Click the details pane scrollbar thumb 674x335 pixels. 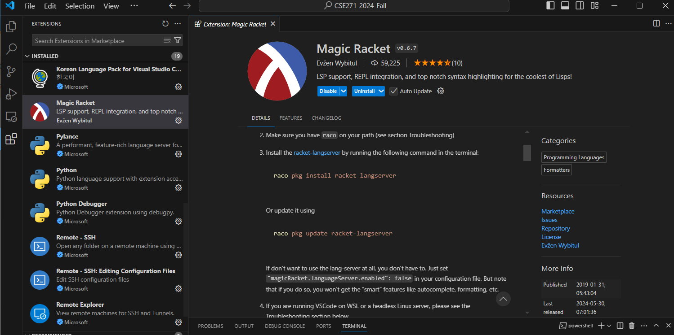[x=527, y=152]
